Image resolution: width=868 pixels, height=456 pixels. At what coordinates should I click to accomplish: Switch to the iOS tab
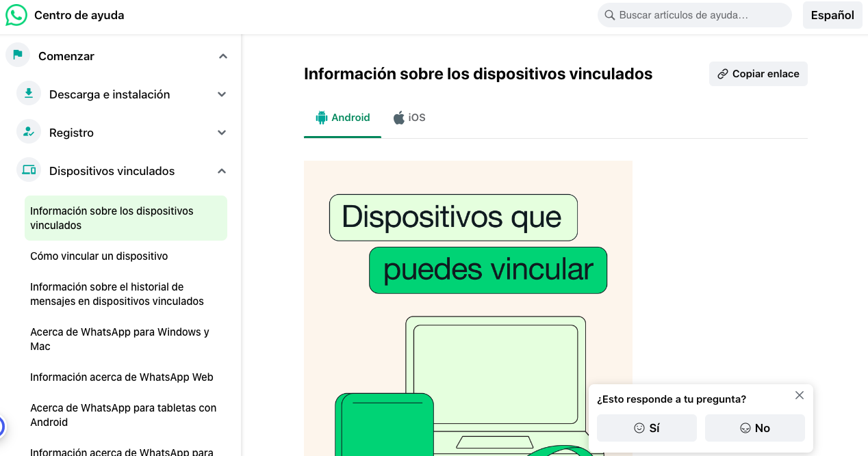[409, 117]
